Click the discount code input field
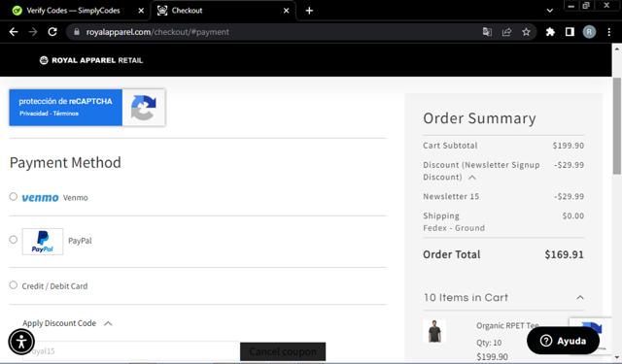This screenshot has width=622, height=364. point(131,351)
